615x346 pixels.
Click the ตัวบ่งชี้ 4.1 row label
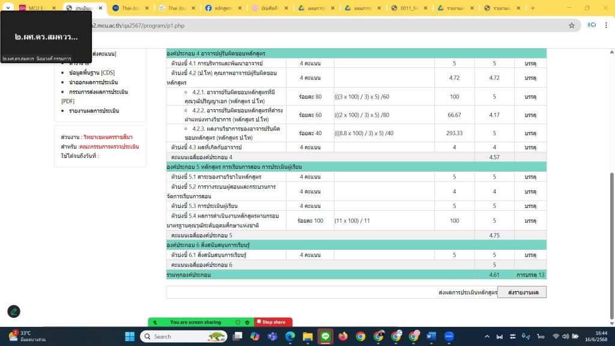click(x=217, y=63)
